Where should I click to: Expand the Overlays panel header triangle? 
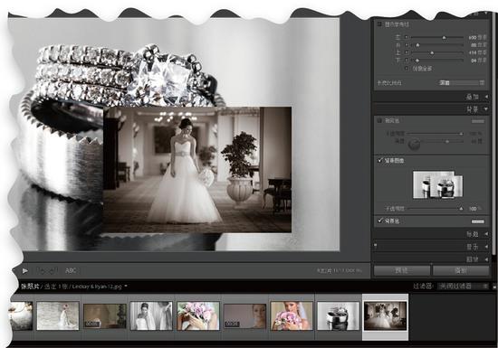[x=486, y=97]
